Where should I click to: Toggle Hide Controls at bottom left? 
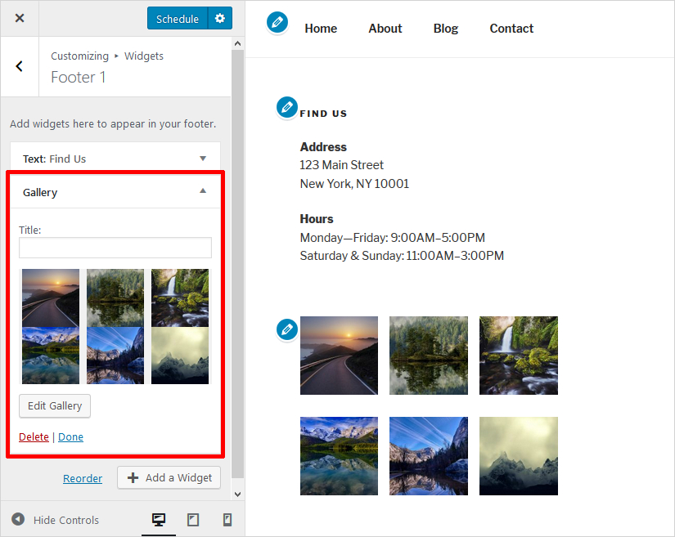coord(56,520)
